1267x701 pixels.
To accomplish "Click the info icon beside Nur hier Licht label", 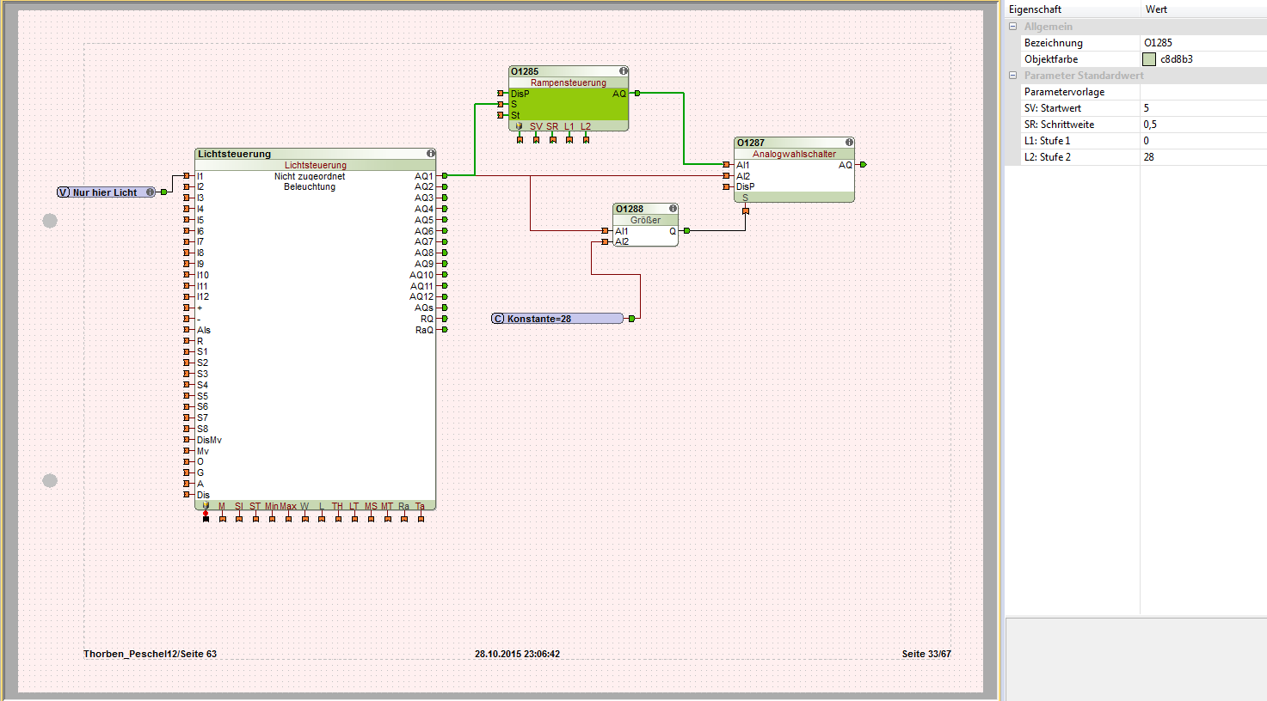I will tap(151, 192).
